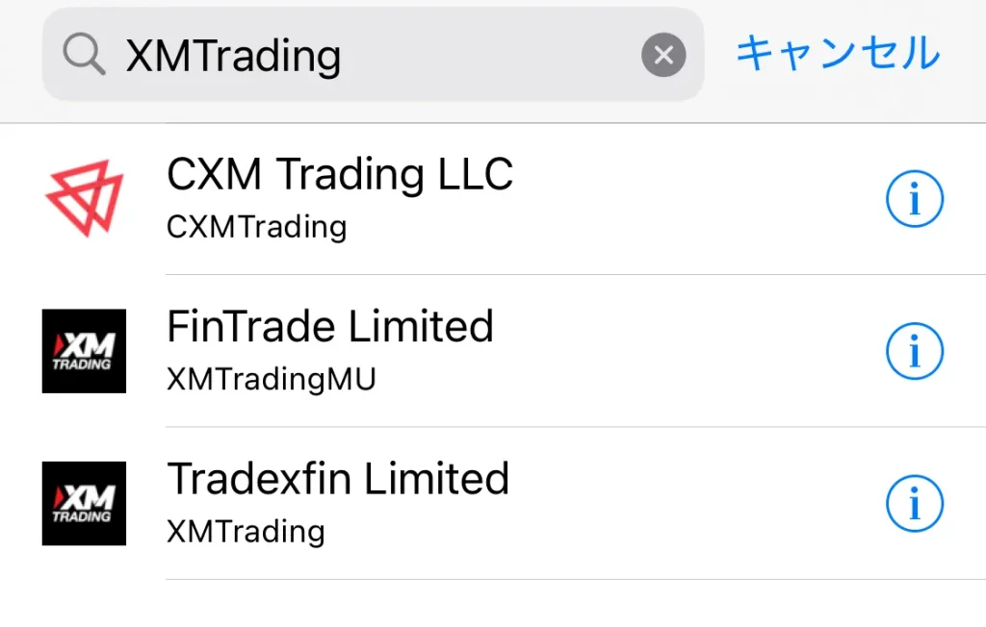The height and width of the screenshot is (627, 986).
Task: Clear the XMTrading search text
Action: pos(663,54)
